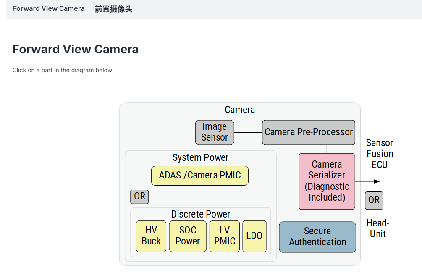Click the OR box in System Power
This screenshot has width=422, height=278.
coord(139,197)
